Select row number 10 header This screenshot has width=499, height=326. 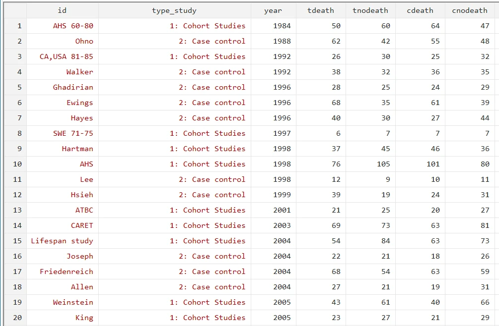tap(19, 164)
